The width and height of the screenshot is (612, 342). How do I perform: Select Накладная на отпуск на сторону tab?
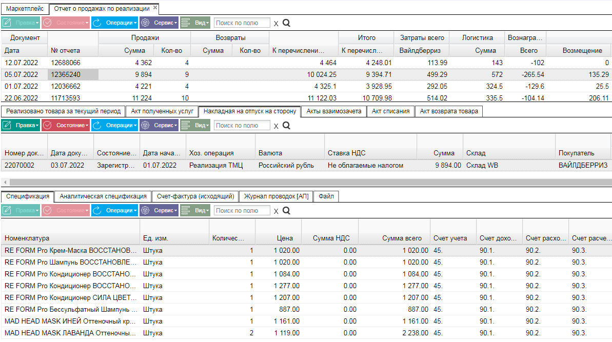coord(250,111)
